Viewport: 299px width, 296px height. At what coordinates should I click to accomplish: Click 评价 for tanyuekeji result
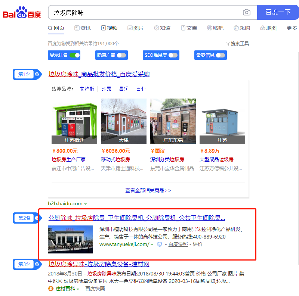(x=198, y=244)
